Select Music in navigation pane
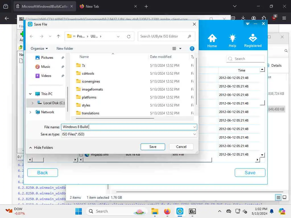Viewport: 291px width, 218px height. click(46, 67)
